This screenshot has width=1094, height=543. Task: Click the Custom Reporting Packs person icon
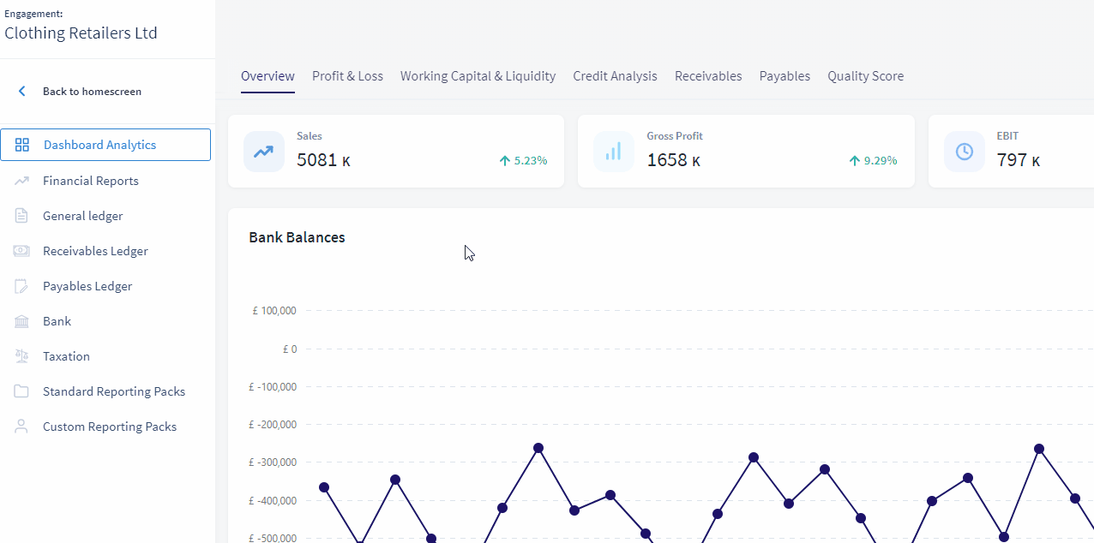[22, 427]
